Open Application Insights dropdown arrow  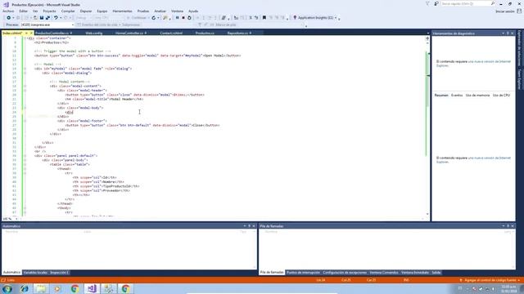336,18
